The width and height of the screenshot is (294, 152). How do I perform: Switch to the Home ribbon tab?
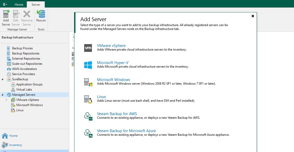click(19, 5)
